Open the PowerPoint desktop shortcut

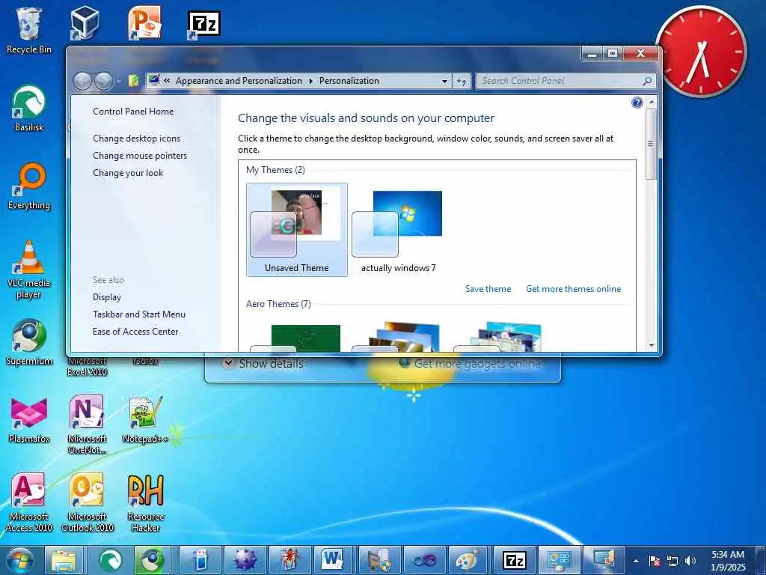point(144,22)
